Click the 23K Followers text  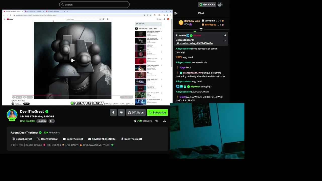[52, 132]
